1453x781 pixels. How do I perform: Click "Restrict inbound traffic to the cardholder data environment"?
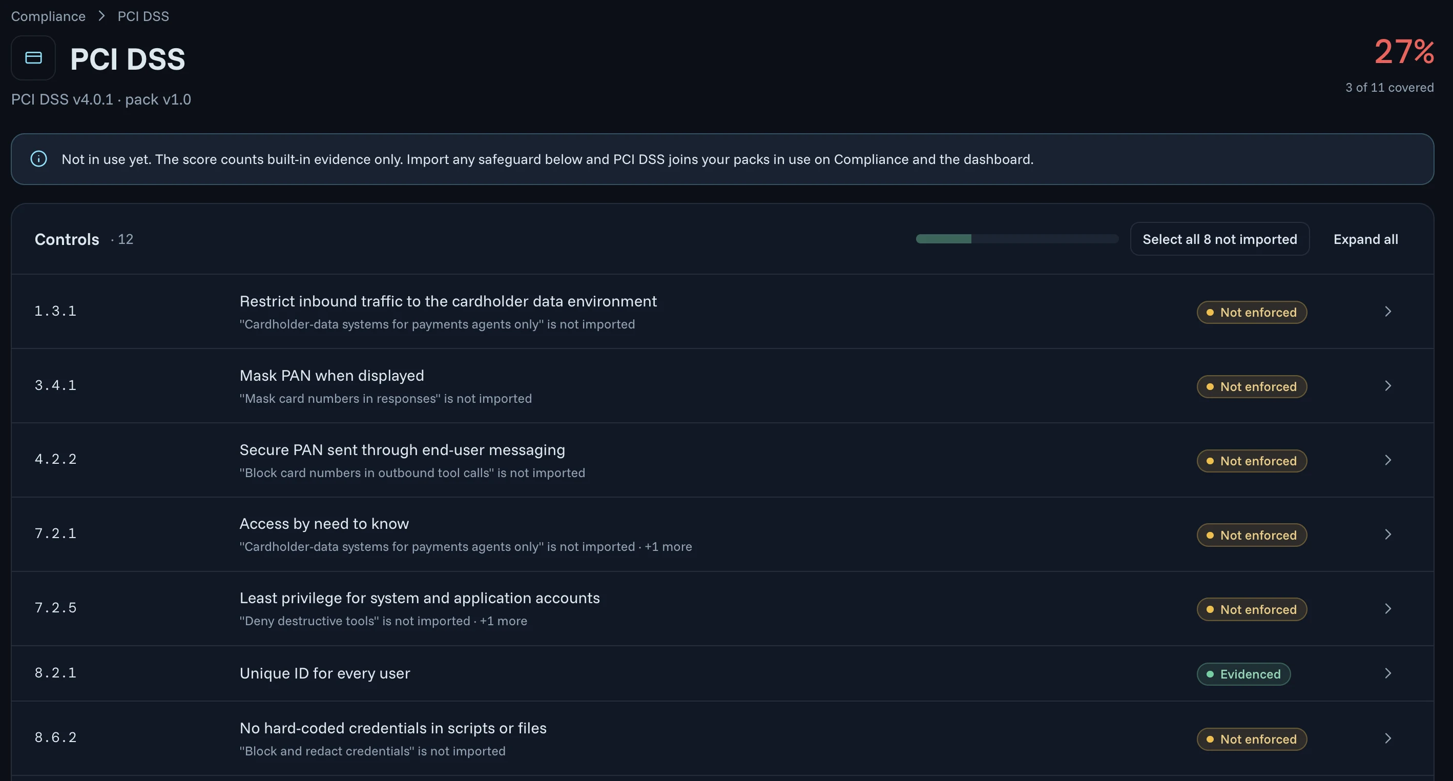pyautogui.click(x=448, y=301)
